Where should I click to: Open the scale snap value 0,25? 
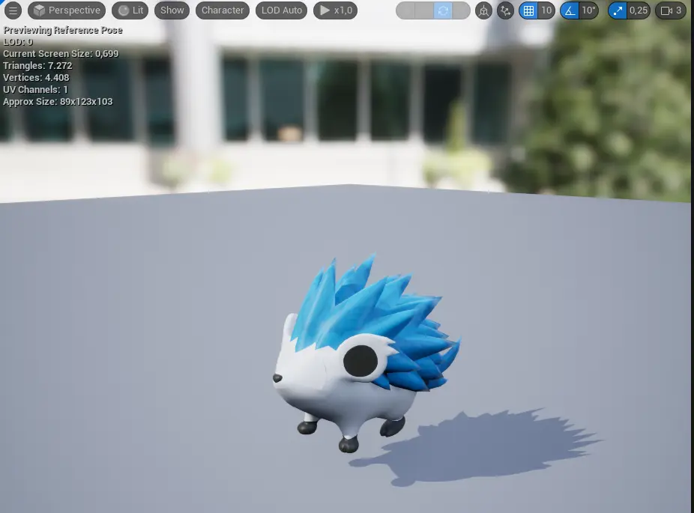click(639, 10)
